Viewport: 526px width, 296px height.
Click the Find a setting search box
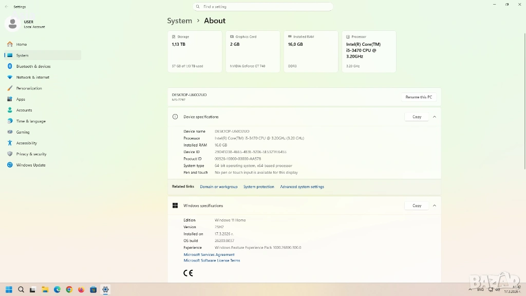[x=263, y=7]
